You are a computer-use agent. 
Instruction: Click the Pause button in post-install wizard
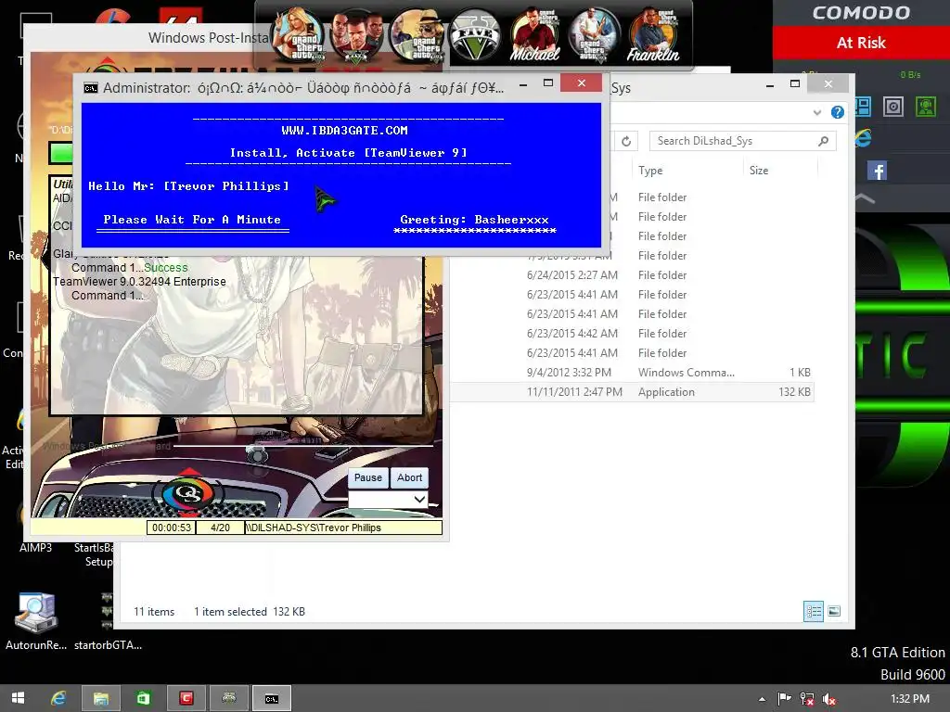tap(367, 477)
